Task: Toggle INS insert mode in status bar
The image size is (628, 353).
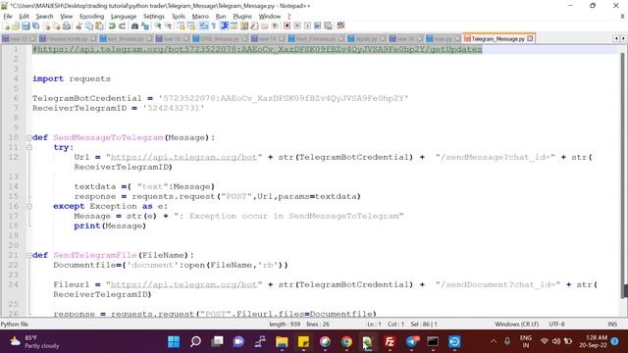Action: [612, 324]
